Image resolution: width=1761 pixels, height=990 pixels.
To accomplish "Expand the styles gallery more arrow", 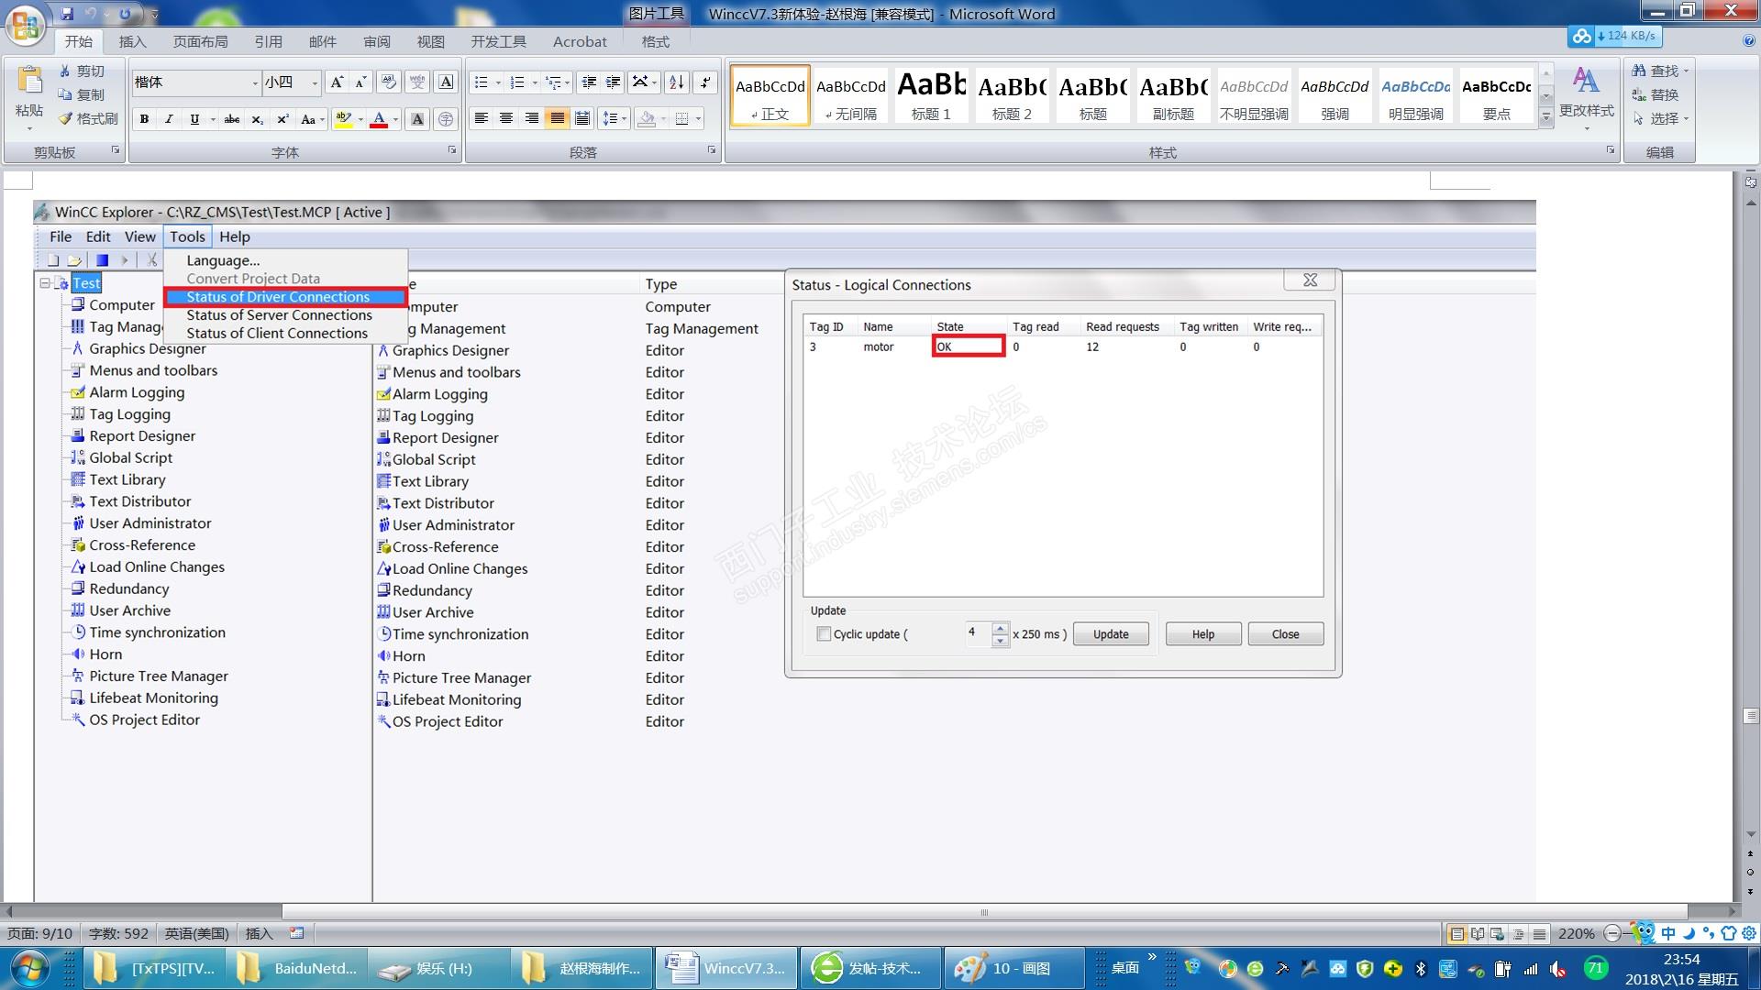I will pos(1546,117).
